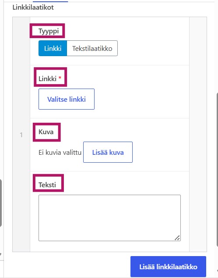Click the Ei kuvia valittu text
This screenshot has width=218, height=278.
click(x=60, y=152)
